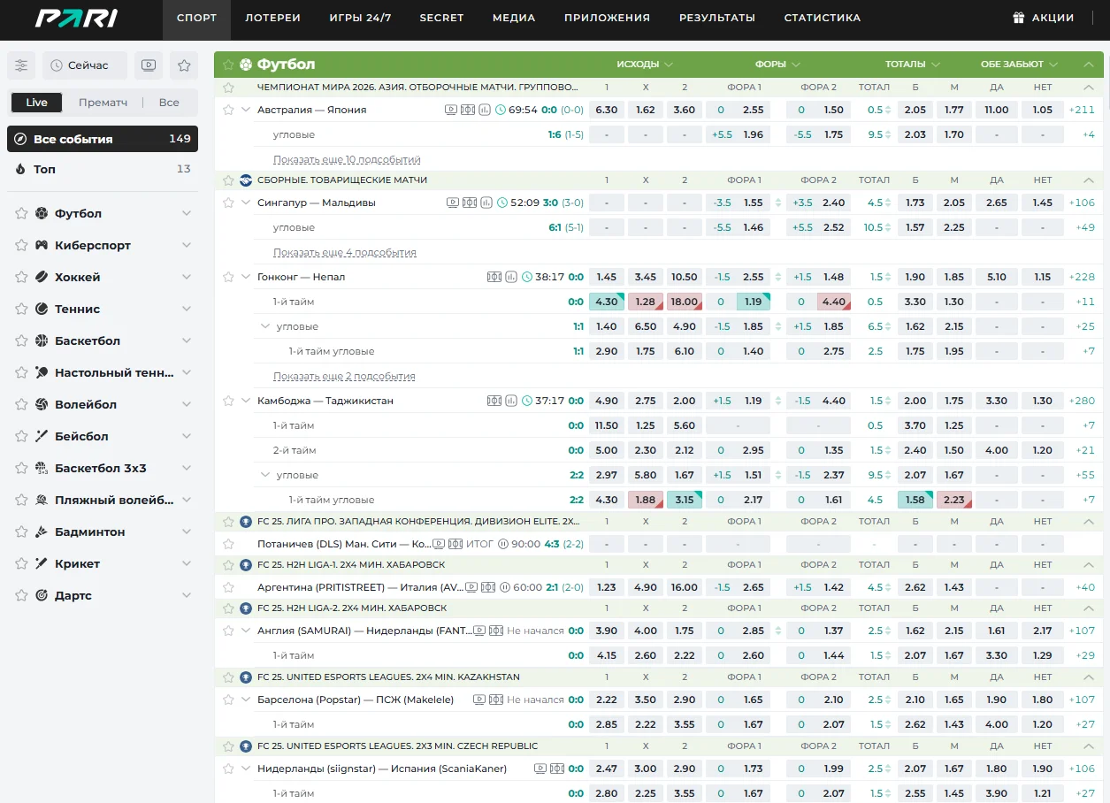Collapse the Австралия — Япония sub-events
Screen dimensions: 1110x803
pyautogui.click(x=246, y=110)
